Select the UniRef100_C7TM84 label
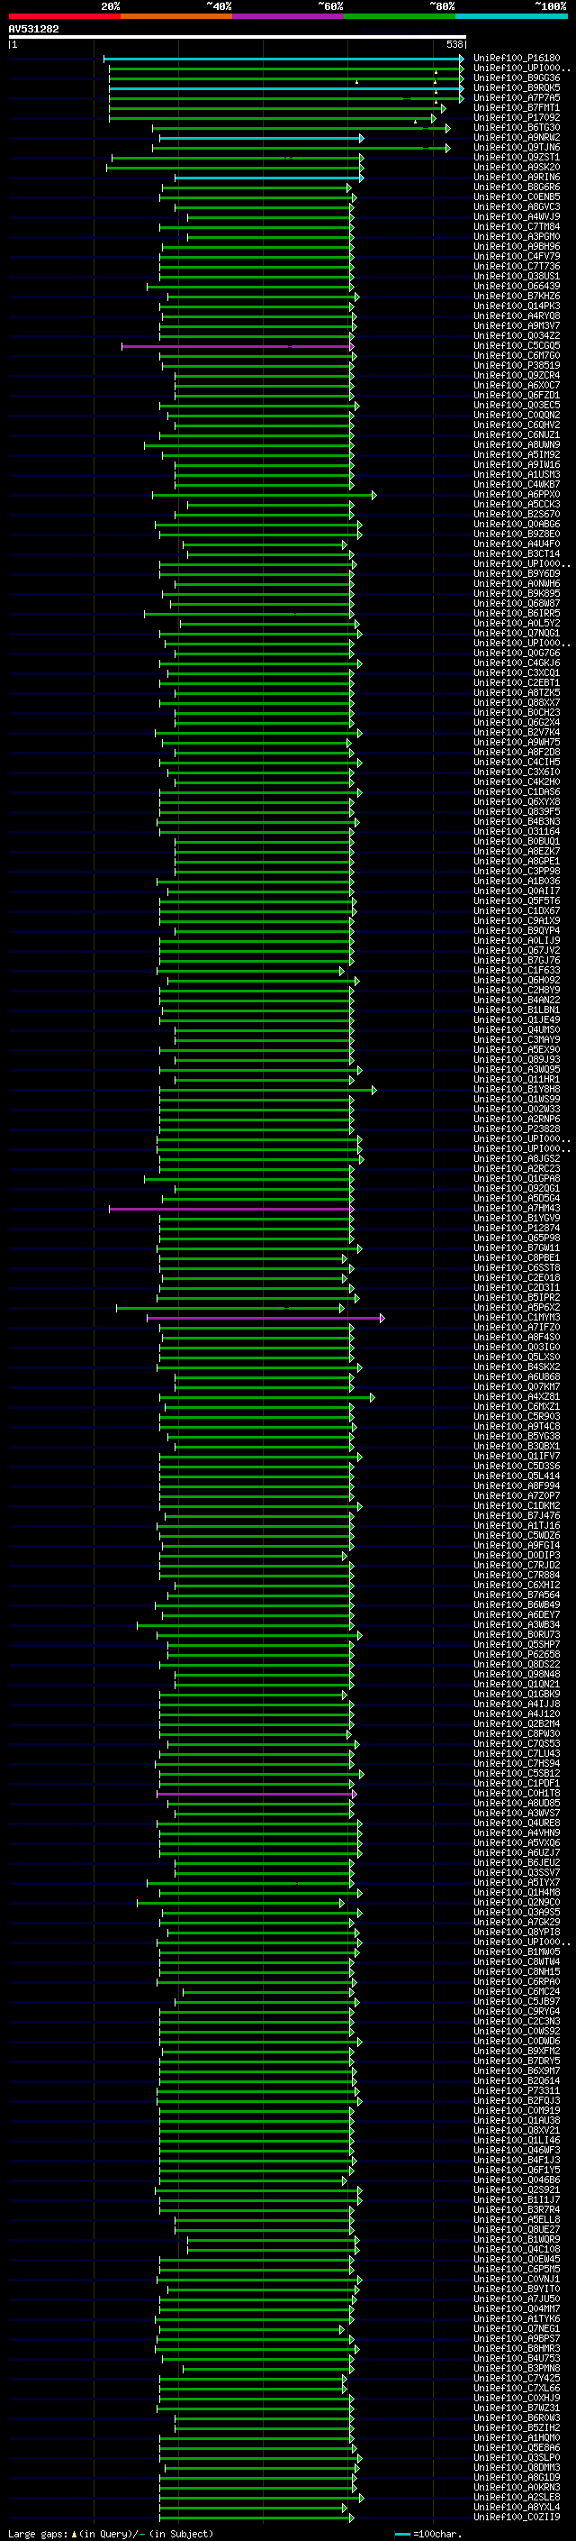 point(517,227)
